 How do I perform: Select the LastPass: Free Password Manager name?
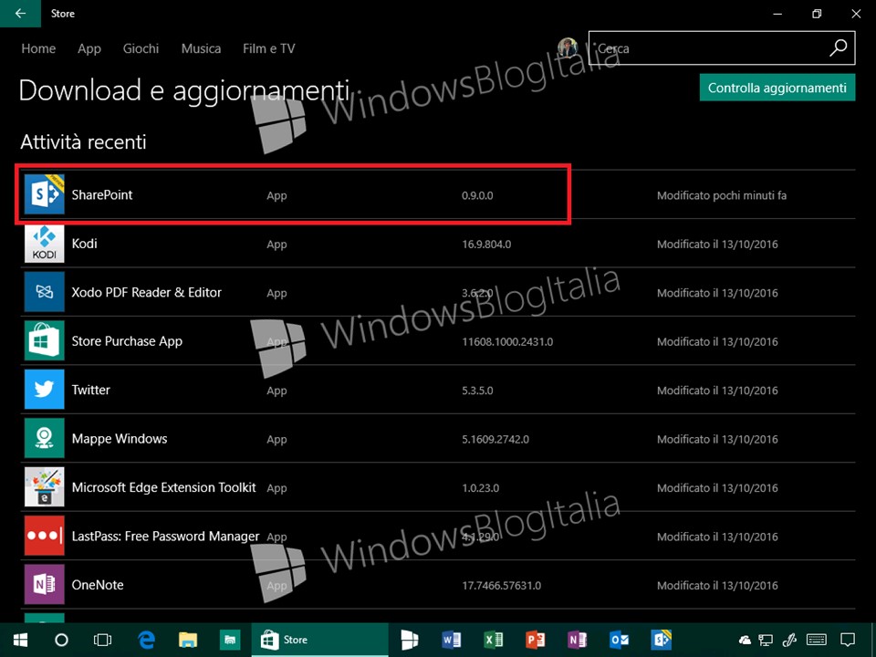coord(165,537)
